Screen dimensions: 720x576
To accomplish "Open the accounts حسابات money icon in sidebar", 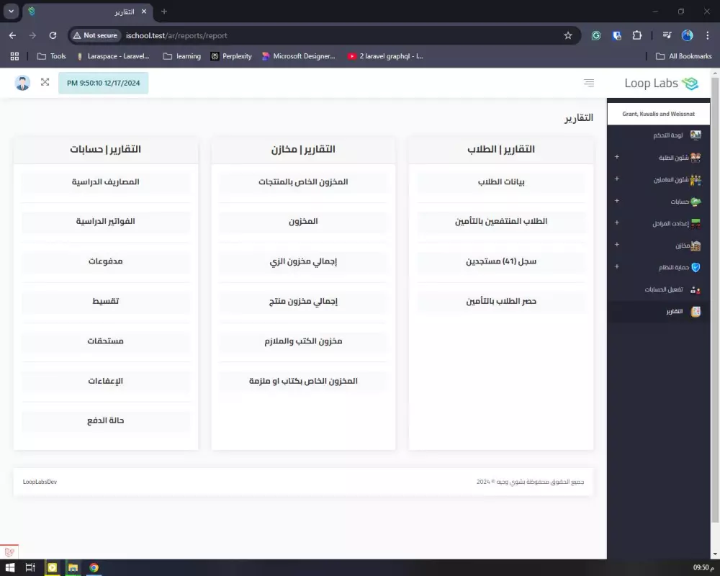I will tap(695, 201).
